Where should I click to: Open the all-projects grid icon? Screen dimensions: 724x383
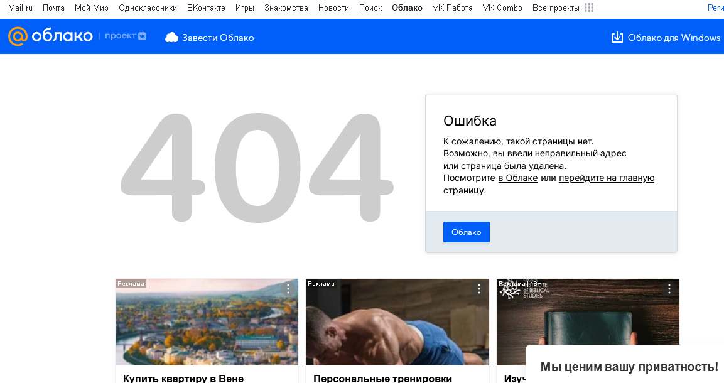[589, 8]
